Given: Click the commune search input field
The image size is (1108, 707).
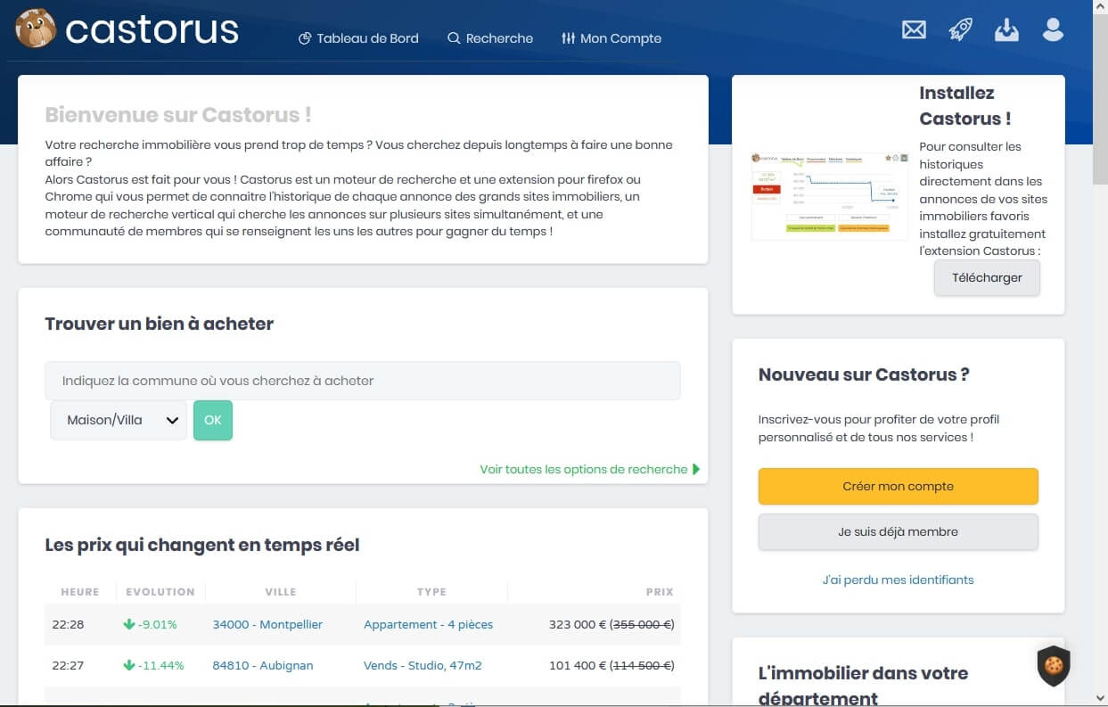Looking at the screenshot, I should (362, 381).
